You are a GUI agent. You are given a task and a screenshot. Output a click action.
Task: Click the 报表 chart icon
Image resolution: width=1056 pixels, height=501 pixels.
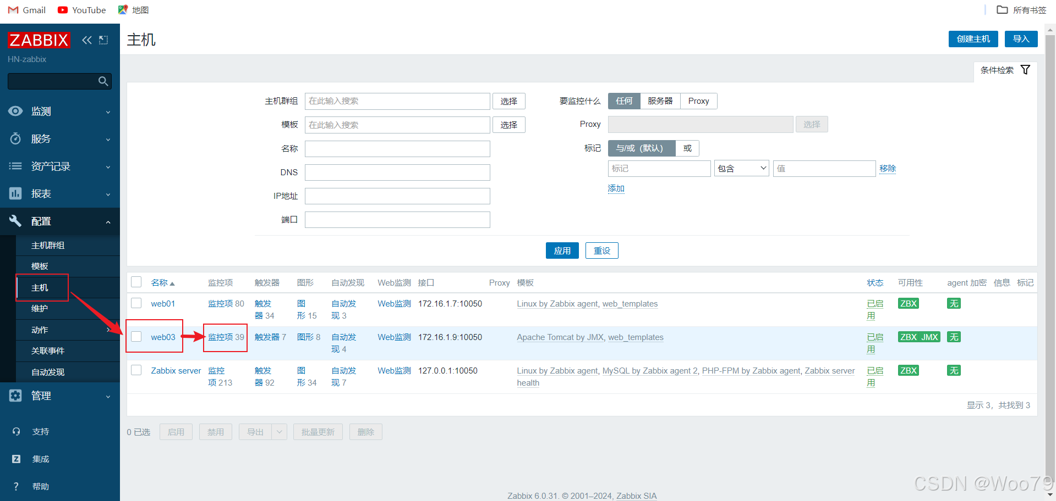[x=15, y=193]
